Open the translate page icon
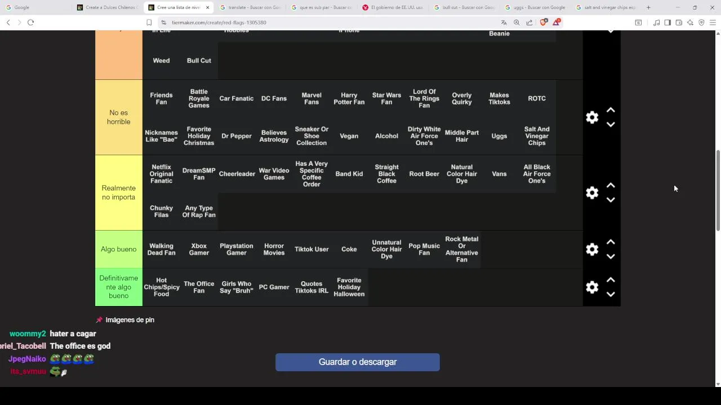This screenshot has height=405, width=721. point(504,22)
